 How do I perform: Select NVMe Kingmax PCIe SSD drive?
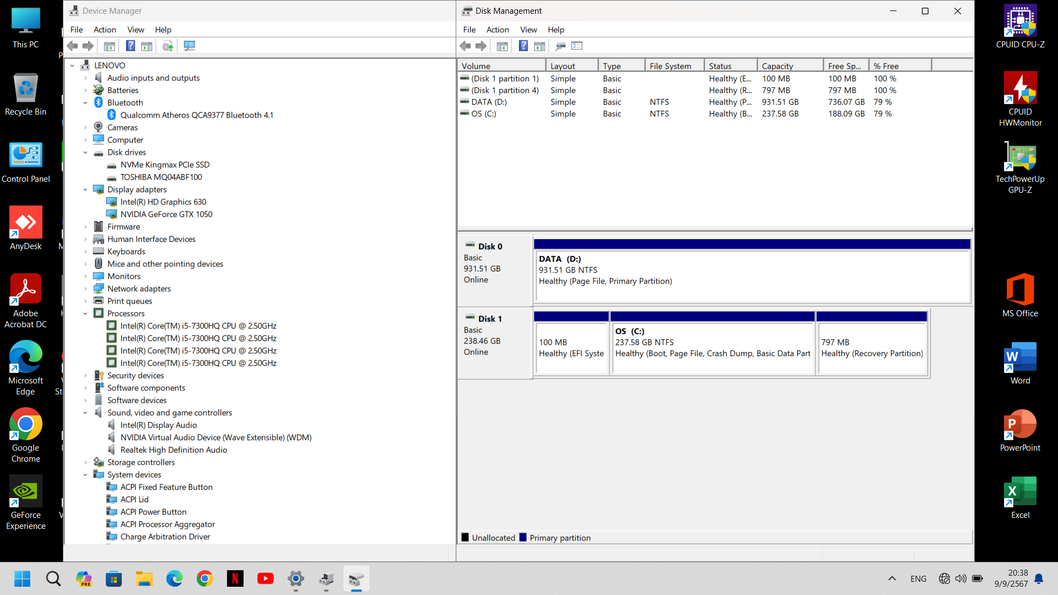click(165, 165)
